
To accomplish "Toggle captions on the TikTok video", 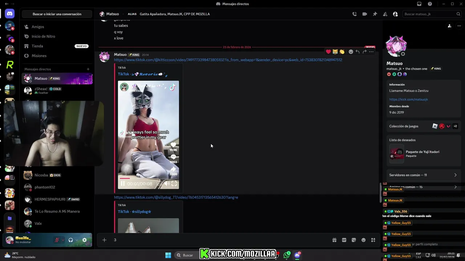I will [x=159, y=184].
